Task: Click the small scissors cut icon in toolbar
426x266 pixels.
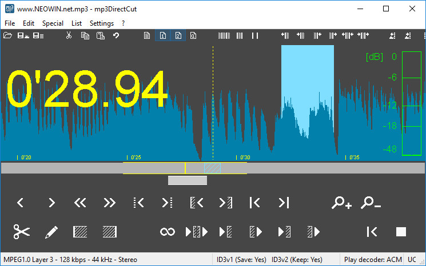Action: tap(69, 36)
